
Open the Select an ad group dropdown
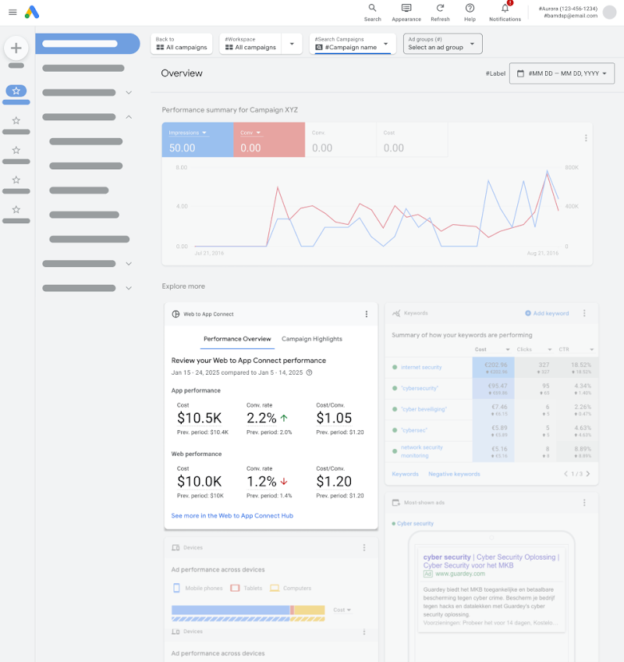pyautogui.click(x=442, y=44)
